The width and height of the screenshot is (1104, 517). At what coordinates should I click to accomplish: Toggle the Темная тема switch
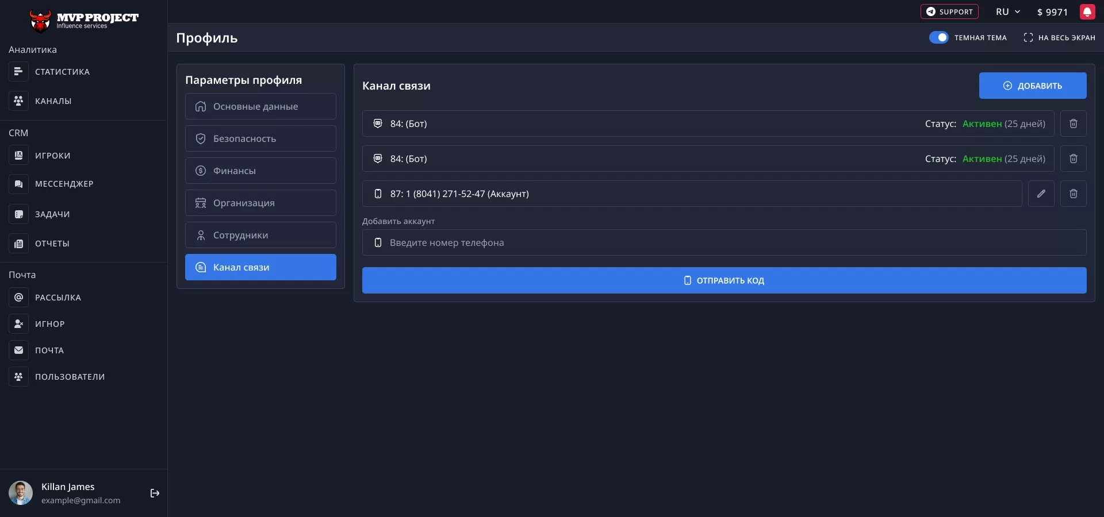tap(938, 38)
